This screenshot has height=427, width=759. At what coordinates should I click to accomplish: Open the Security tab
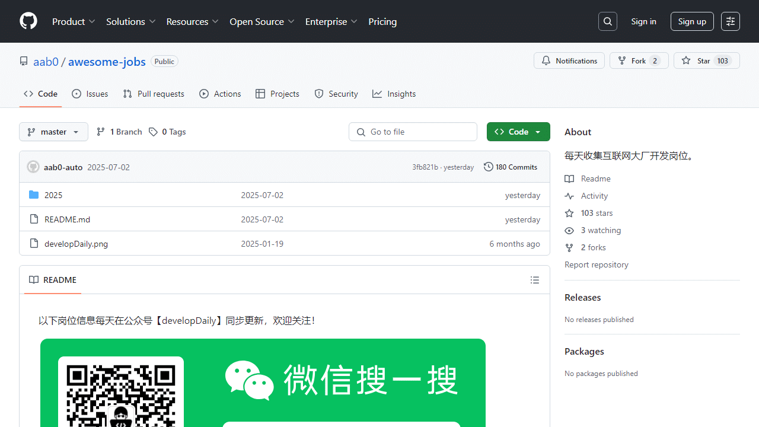[336, 94]
